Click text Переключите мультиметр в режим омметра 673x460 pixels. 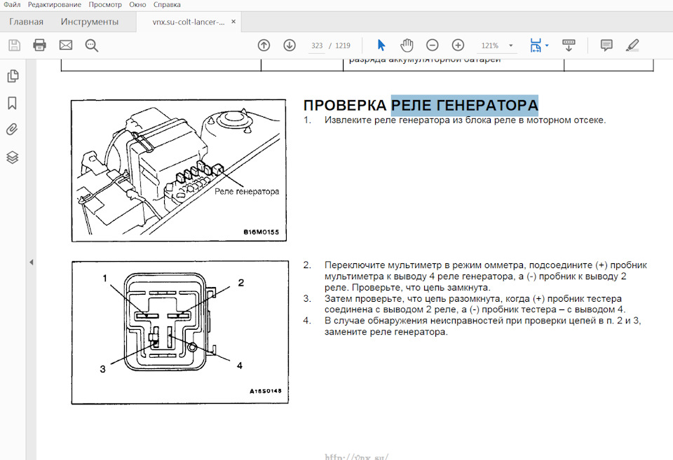pos(426,265)
